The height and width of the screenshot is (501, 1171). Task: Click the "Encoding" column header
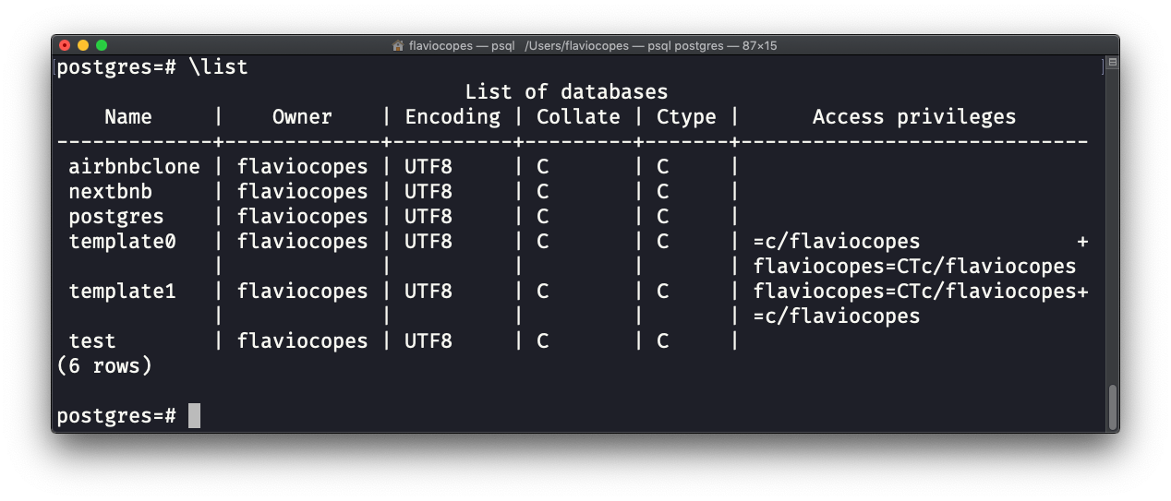453,117
